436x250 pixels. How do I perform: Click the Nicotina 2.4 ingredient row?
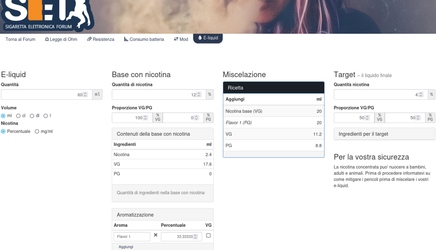[162, 155]
